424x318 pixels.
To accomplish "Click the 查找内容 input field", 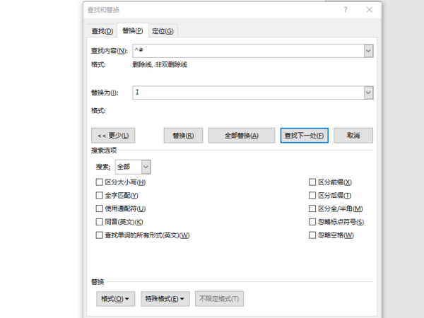I will [248, 51].
